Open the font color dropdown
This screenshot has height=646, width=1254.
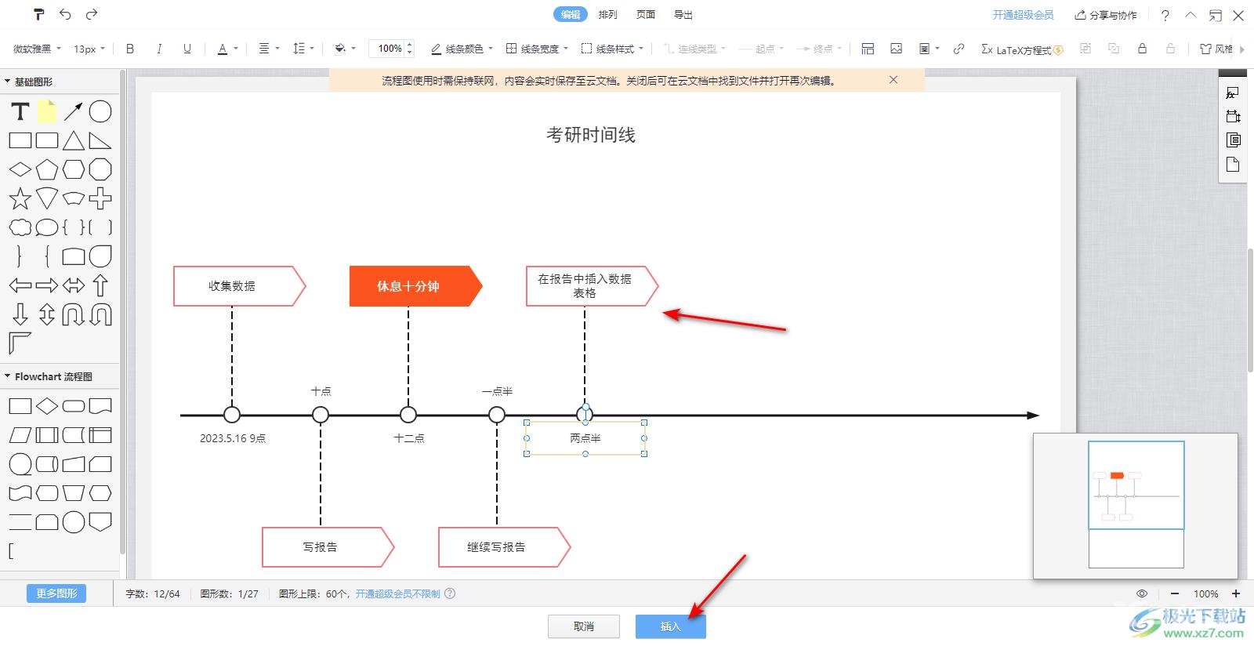click(x=227, y=49)
